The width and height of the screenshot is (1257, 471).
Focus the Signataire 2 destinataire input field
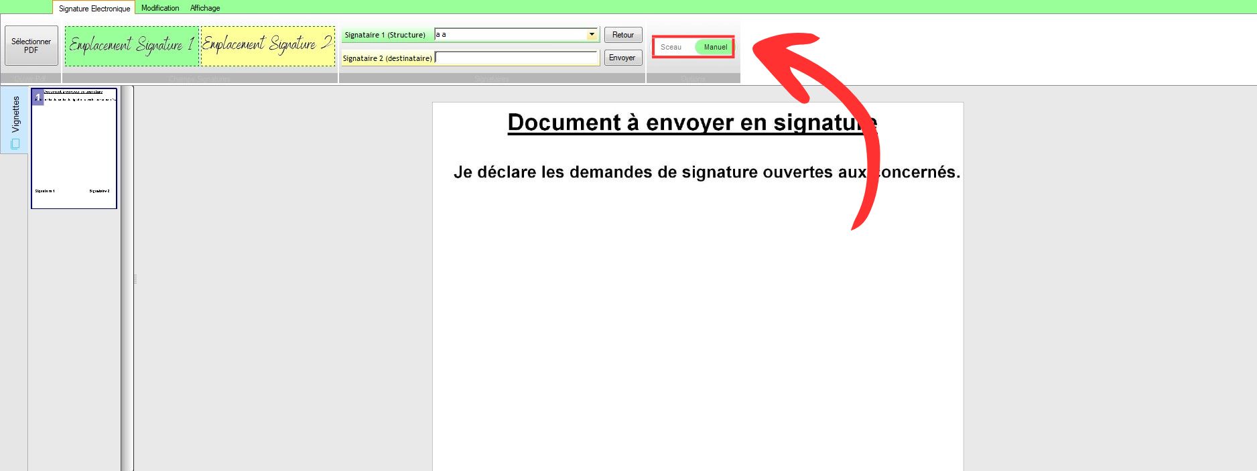pyautogui.click(x=516, y=58)
